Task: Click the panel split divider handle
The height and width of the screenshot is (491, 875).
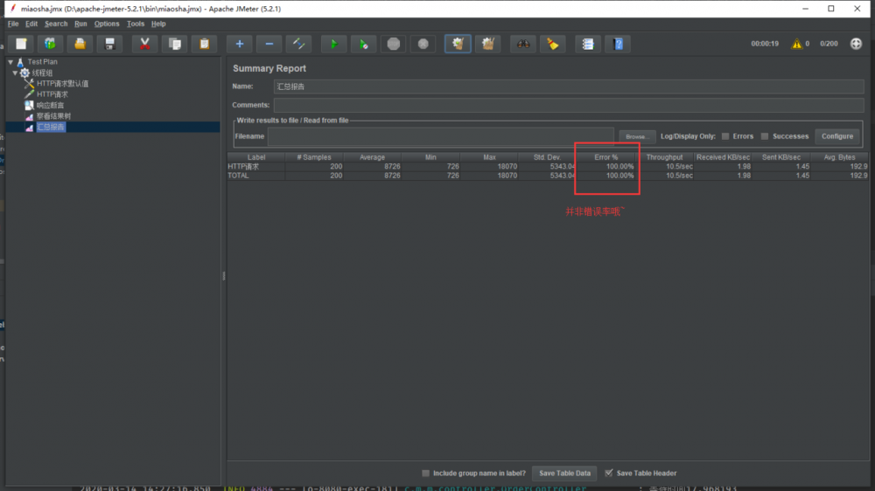Action: (x=224, y=276)
